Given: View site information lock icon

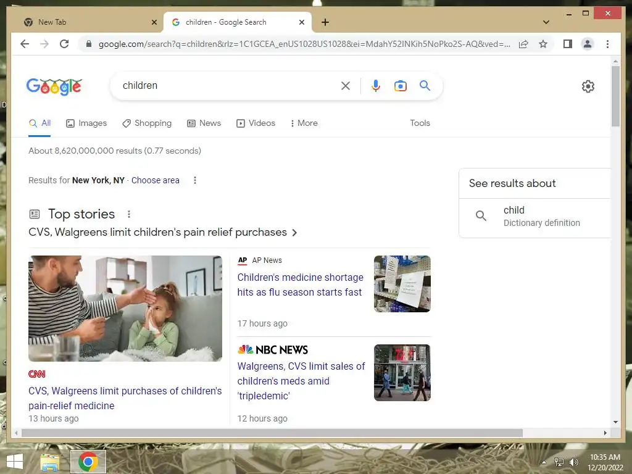Looking at the screenshot, I should pyautogui.click(x=89, y=44).
